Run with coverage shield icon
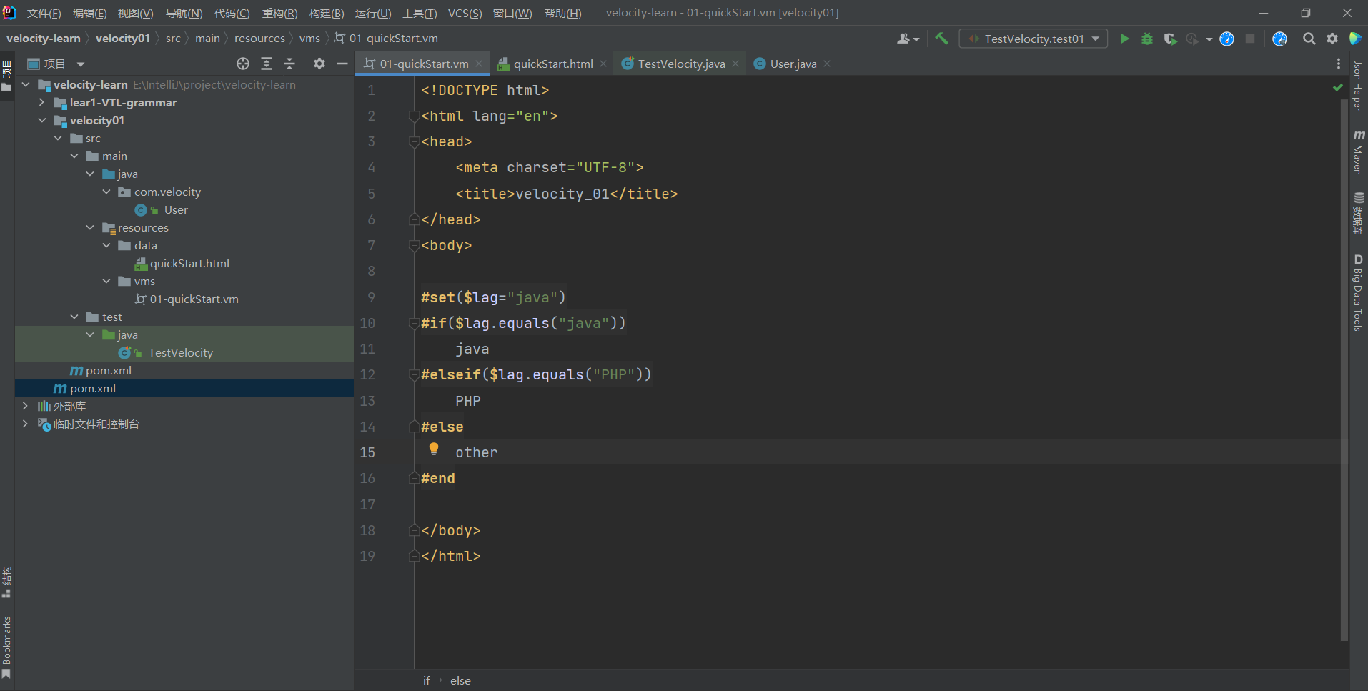The image size is (1368, 691). point(1170,39)
